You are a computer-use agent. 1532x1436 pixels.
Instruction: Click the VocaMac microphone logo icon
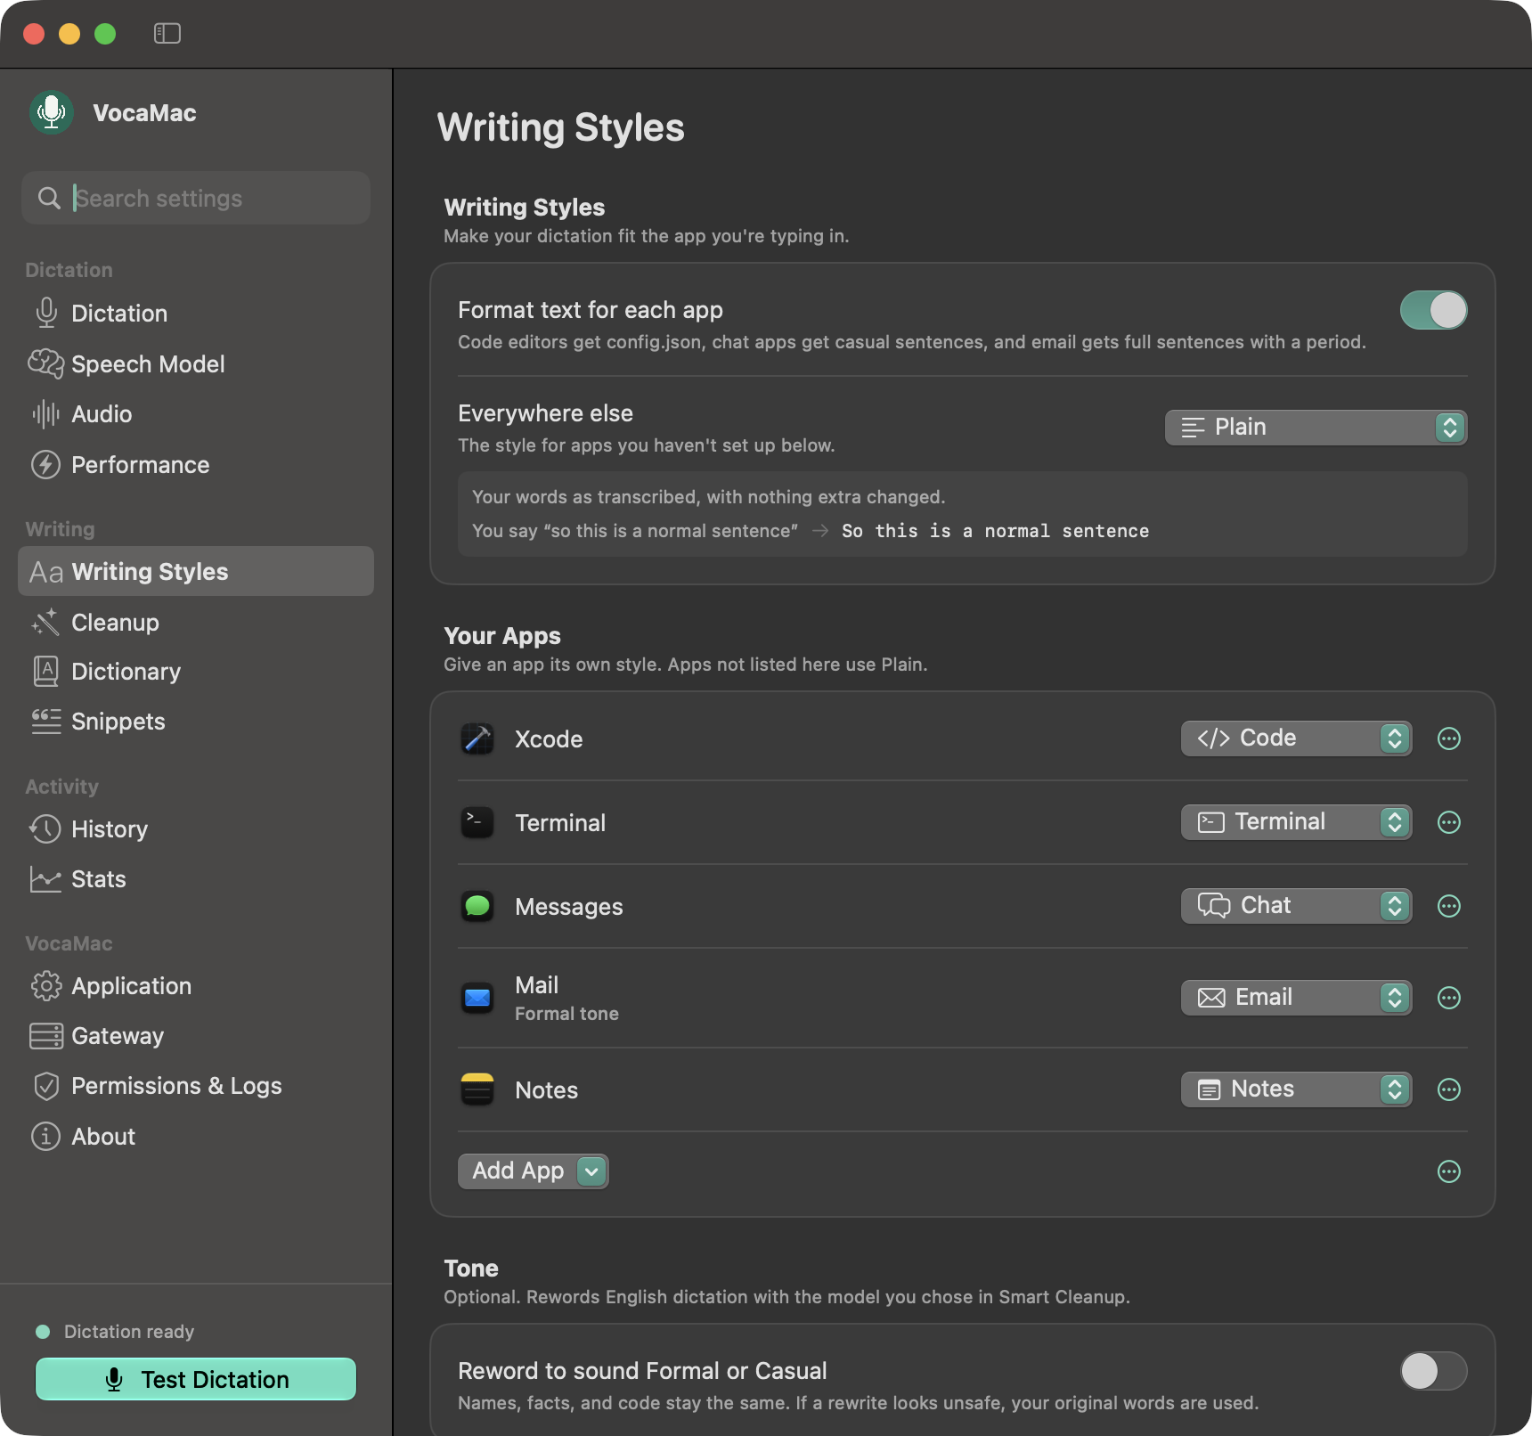[x=52, y=112]
